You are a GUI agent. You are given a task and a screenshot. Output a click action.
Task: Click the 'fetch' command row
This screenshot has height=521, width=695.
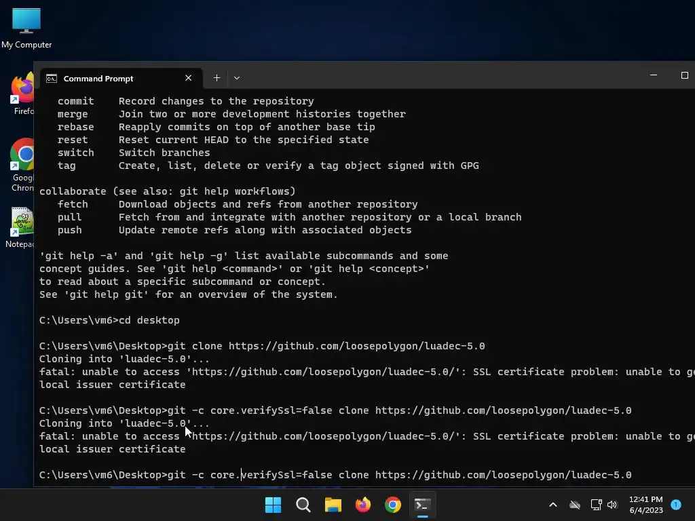coord(238,204)
